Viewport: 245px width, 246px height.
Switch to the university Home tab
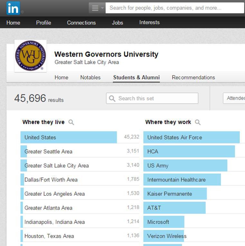[x=61, y=77]
